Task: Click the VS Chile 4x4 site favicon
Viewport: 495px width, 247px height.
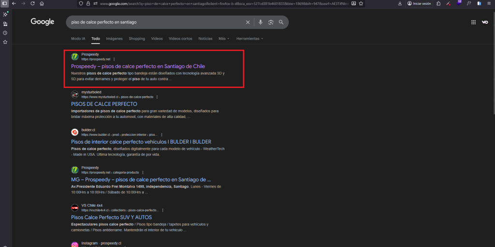Action: click(74, 207)
